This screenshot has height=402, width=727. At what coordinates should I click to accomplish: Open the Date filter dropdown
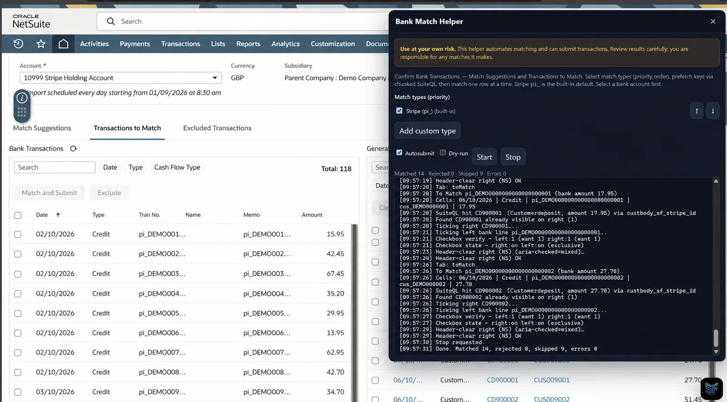110,167
